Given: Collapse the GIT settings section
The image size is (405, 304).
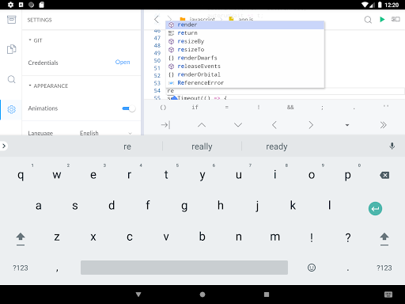Looking at the screenshot, I should (x=36, y=40).
